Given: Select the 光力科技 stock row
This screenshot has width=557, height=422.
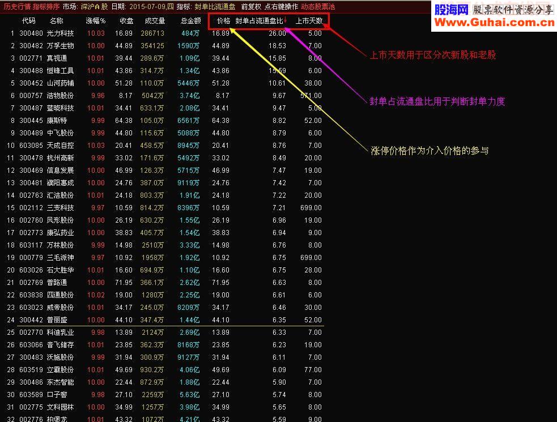Looking at the screenshot, I should [165, 33].
